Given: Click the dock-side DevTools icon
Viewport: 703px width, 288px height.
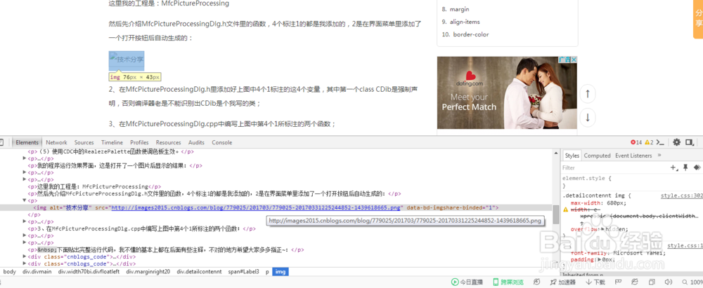Looking at the screenshot, I should coord(689,142).
